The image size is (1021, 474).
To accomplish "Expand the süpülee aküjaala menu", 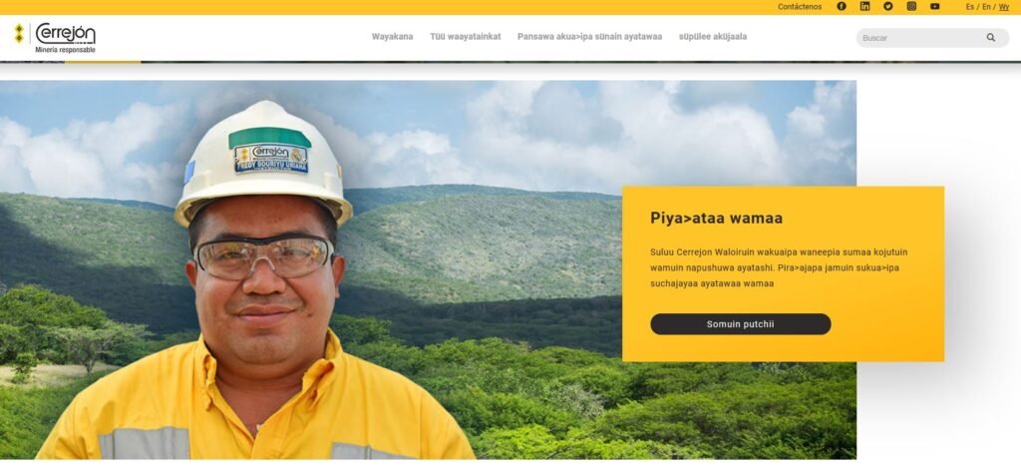I will coord(712,37).
